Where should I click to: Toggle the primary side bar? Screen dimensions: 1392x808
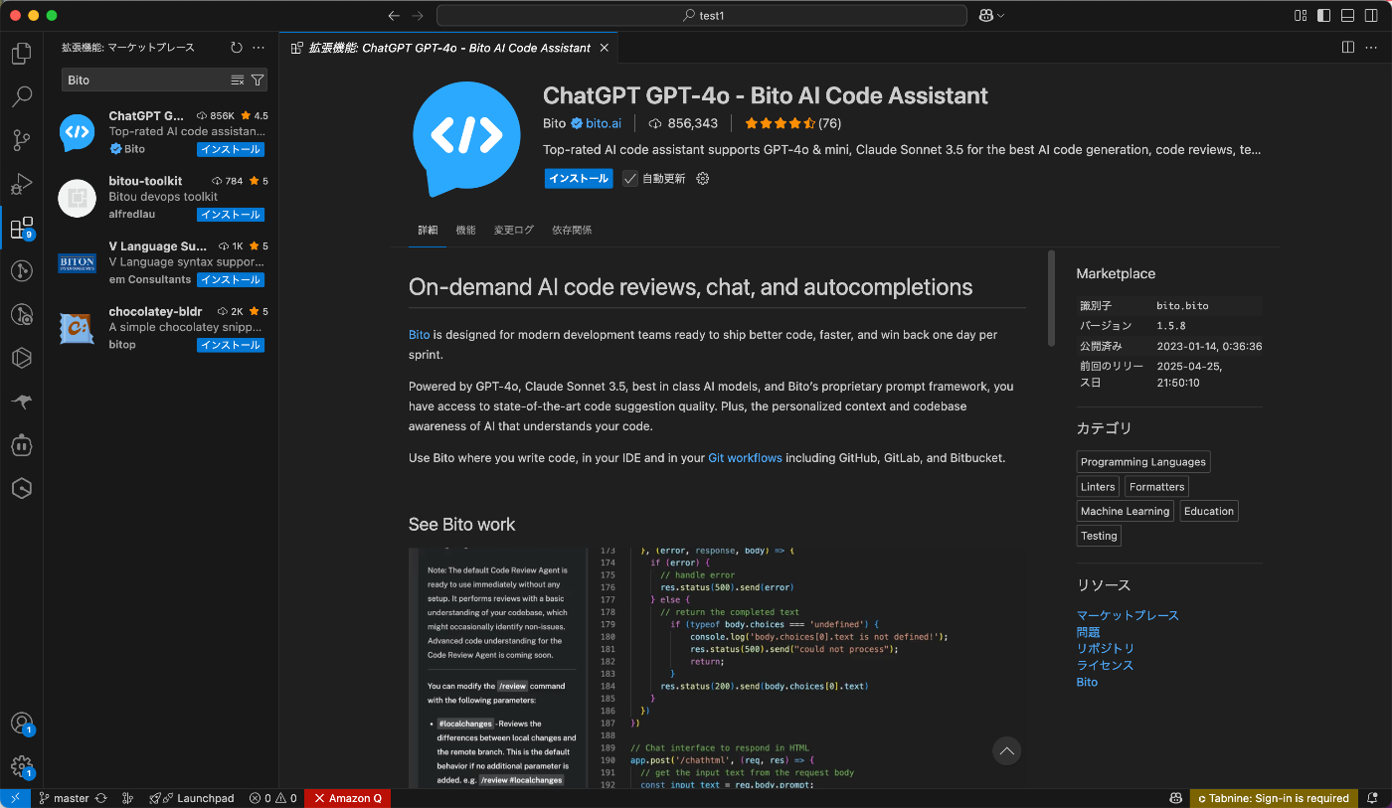point(1323,16)
